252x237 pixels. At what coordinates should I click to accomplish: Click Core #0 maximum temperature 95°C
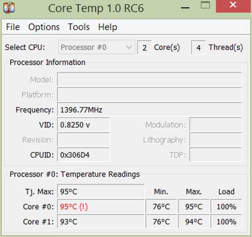click(194, 206)
